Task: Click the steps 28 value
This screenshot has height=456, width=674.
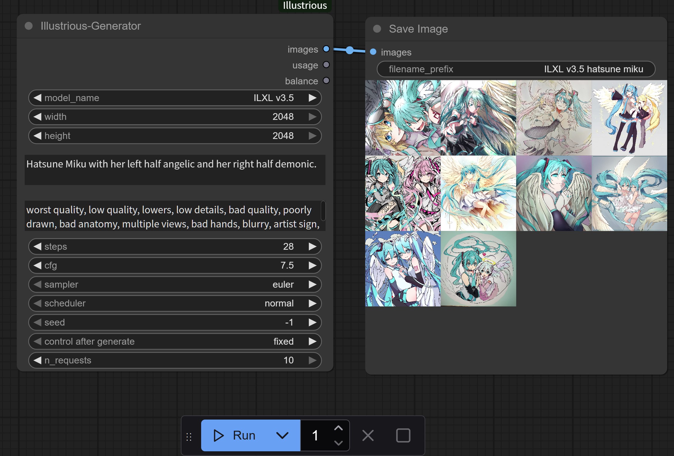Action: click(288, 247)
